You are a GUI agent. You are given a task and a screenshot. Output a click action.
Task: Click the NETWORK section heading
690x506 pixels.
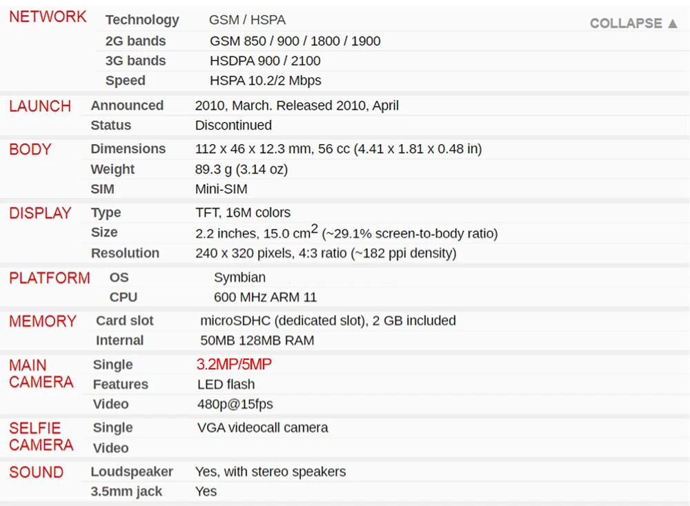pyautogui.click(x=48, y=17)
